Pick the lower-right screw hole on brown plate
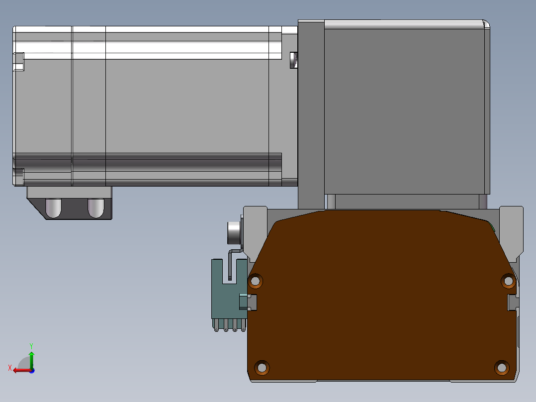Screen dimensions: 536x402 click(502, 368)
